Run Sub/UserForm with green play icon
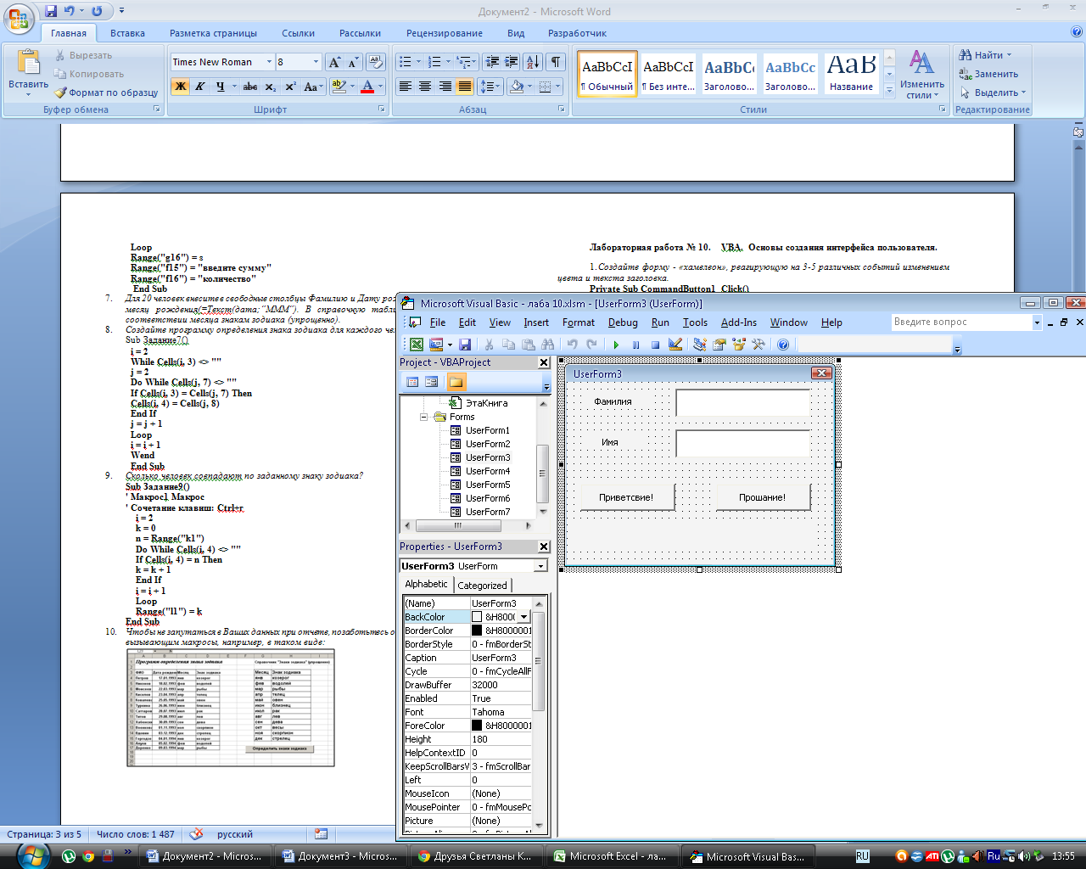This screenshot has width=1086, height=869. pyautogui.click(x=616, y=345)
